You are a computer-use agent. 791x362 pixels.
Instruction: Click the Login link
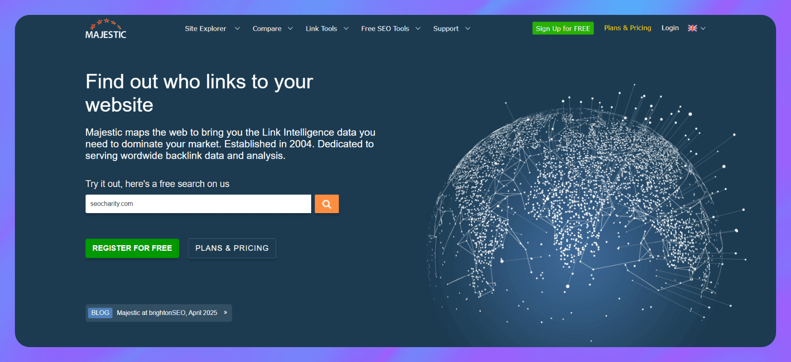pos(670,28)
